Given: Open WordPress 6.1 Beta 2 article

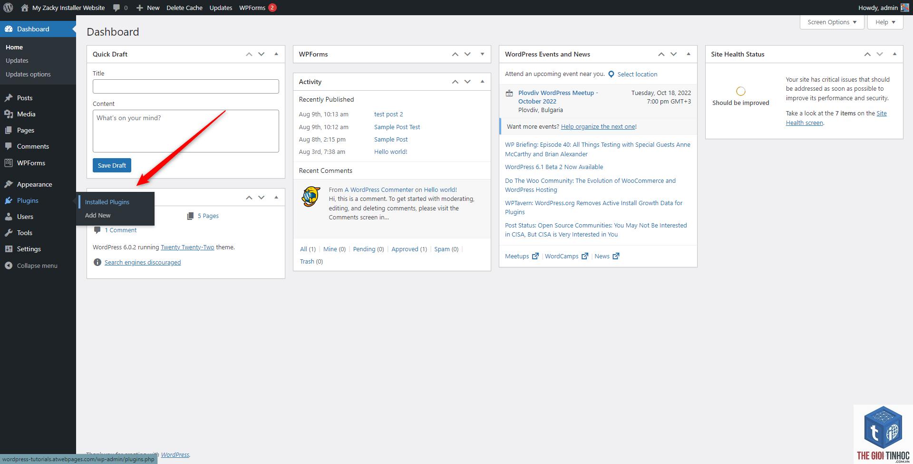Looking at the screenshot, I should (x=554, y=167).
